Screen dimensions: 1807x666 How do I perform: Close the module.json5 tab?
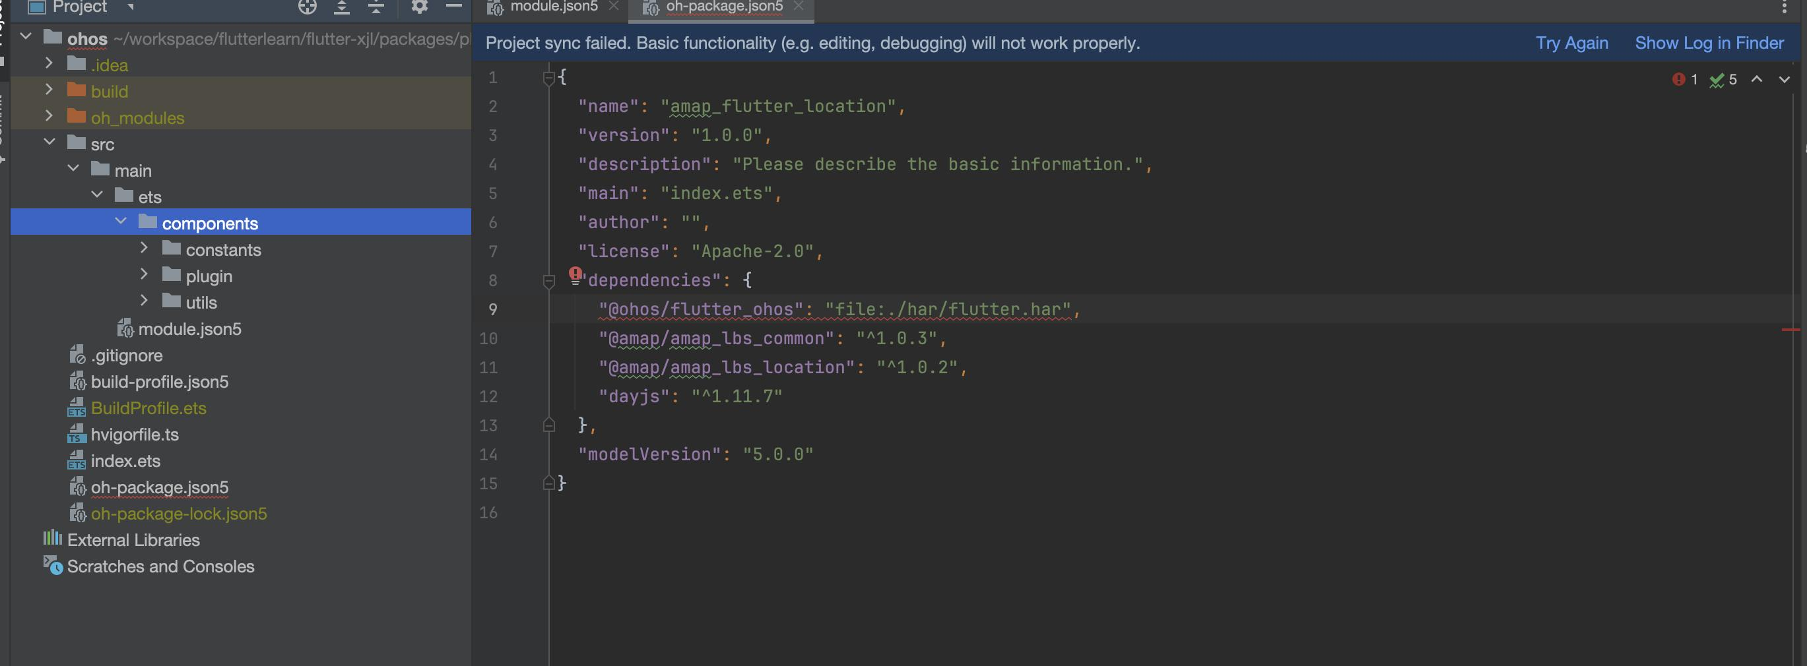click(x=614, y=7)
